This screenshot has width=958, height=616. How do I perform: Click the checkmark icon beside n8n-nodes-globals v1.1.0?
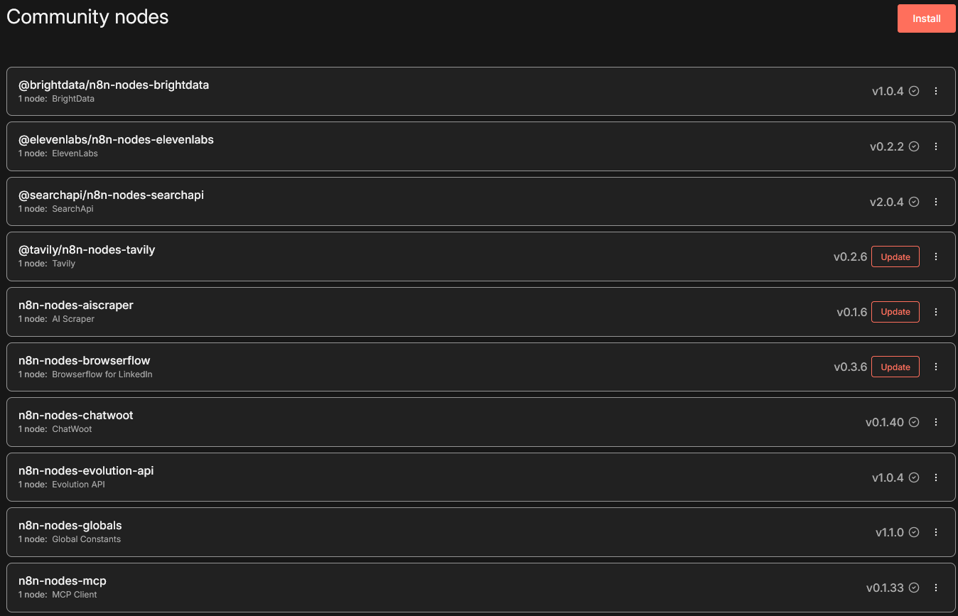click(915, 532)
